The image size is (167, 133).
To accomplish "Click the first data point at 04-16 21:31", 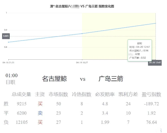I will [9, 42].
